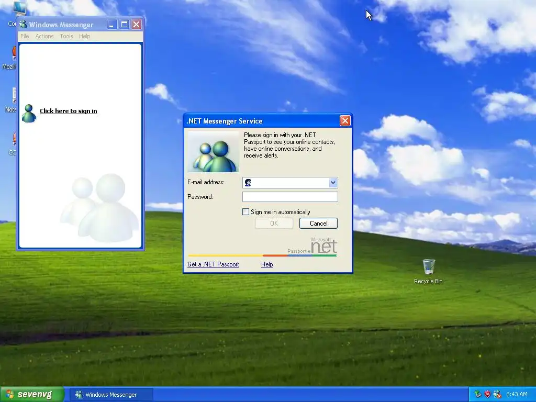Click the Messenger icon in system tray

coord(497,394)
